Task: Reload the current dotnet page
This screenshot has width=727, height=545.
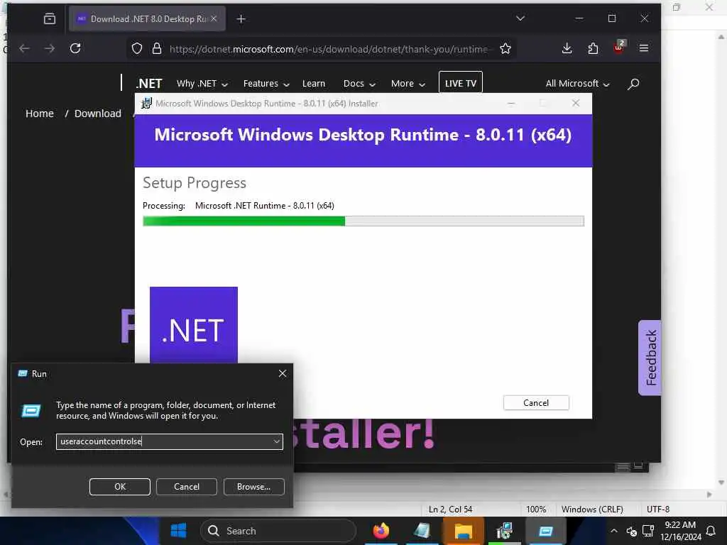Action: point(75,48)
